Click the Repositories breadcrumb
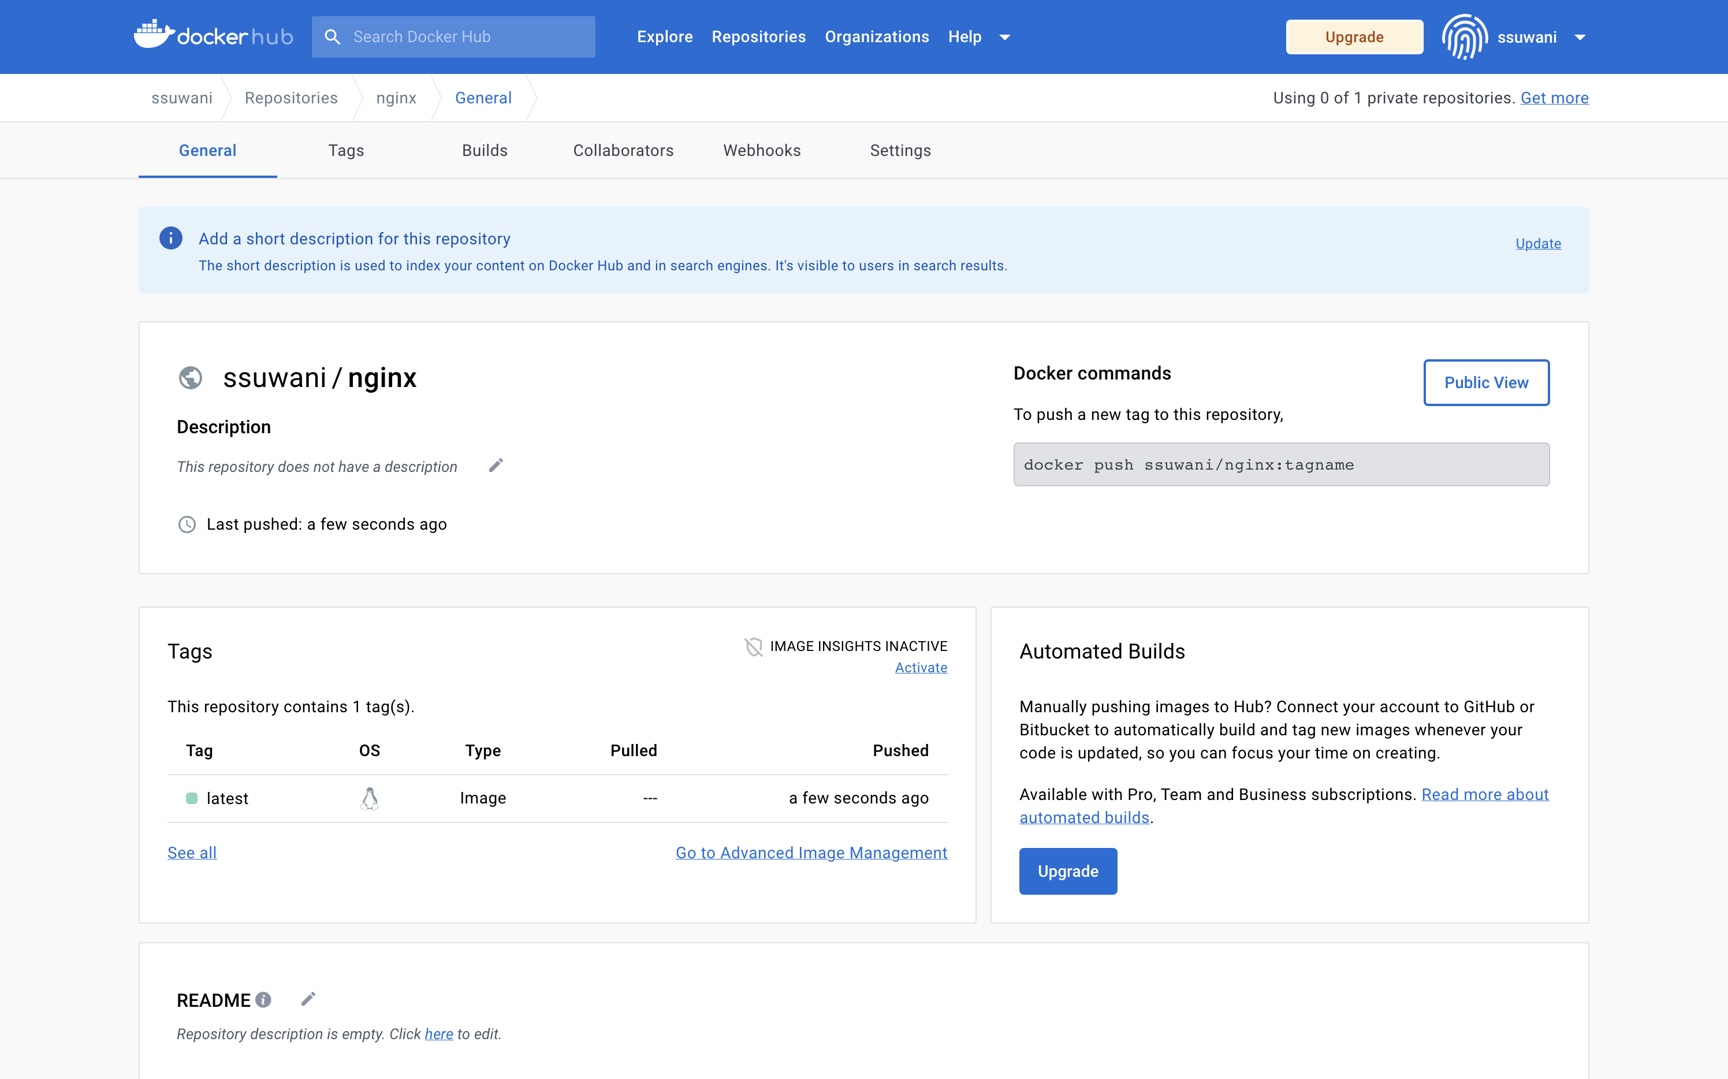The image size is (1728, 1079). [x=291, y=98]
